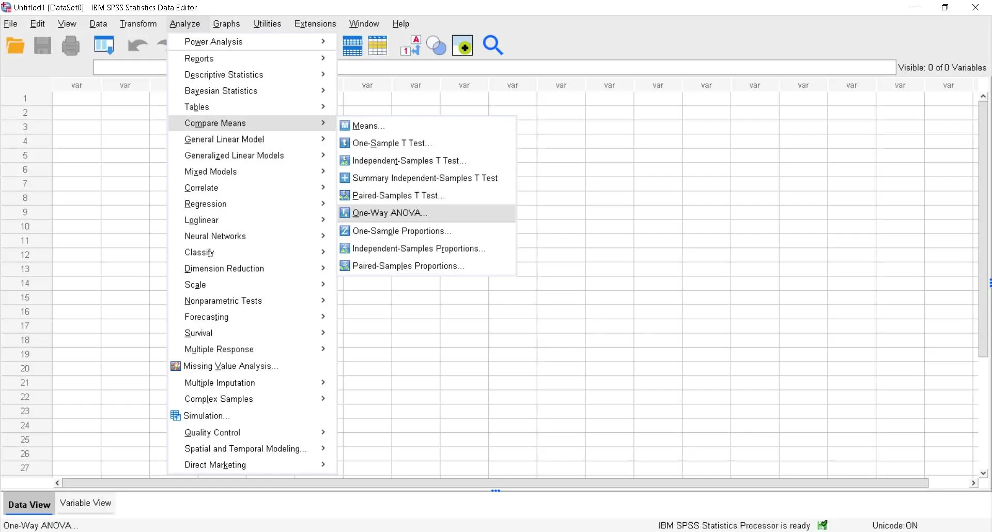Viewport: 992px width, 532px height.
Task: Click the blue magnifying glass Search icon
Action: [492, 45]
